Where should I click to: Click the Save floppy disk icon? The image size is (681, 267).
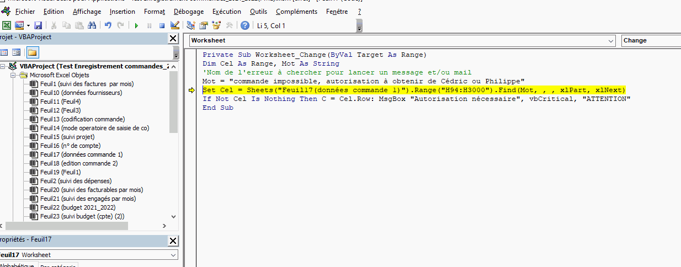38,25
